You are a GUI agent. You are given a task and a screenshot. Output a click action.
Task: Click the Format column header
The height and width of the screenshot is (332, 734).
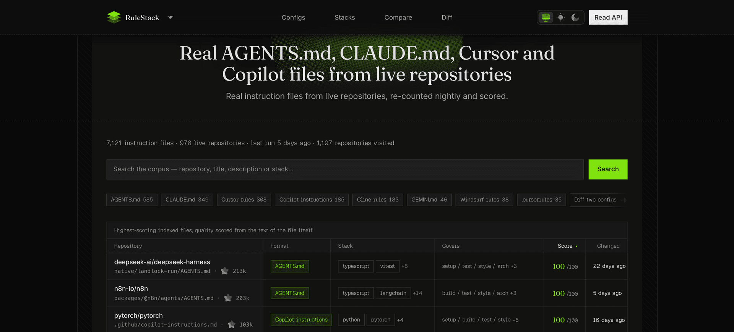[x=279, y=246]
